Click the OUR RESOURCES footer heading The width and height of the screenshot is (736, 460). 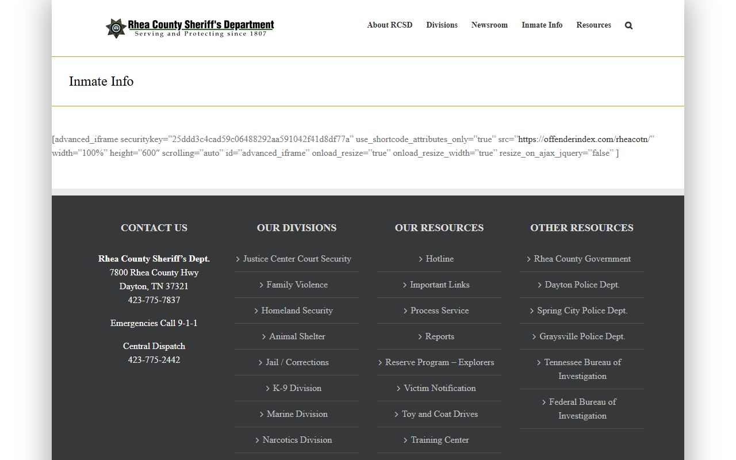(x=439, y=228)
